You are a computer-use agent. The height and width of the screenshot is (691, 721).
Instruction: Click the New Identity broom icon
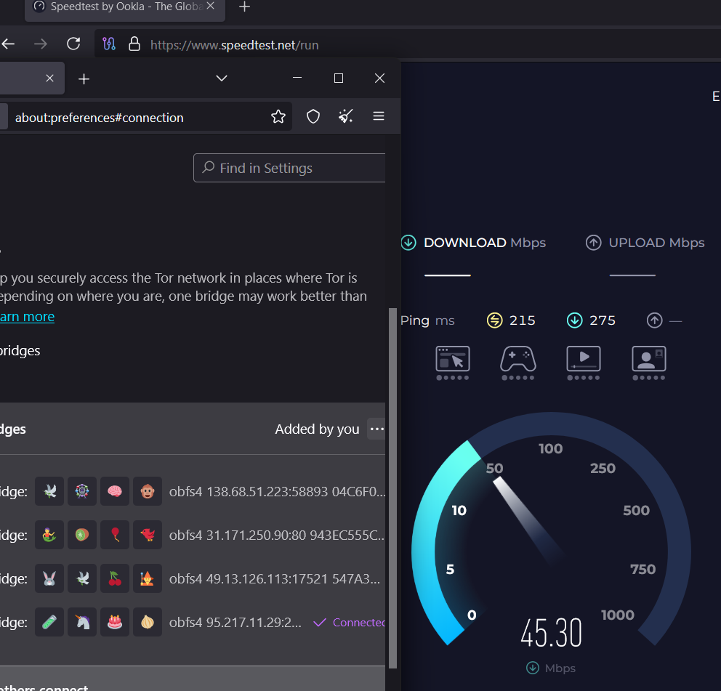coord(346,116)
